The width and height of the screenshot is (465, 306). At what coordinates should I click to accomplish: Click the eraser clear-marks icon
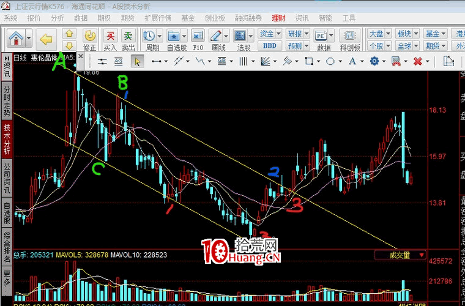pyautogui.click(x=396, y=61)
